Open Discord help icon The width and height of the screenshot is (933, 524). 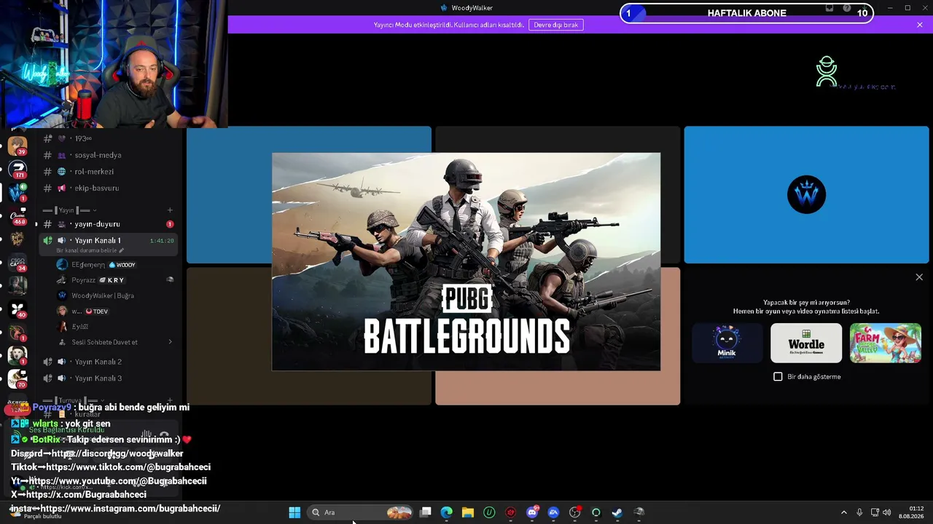click(x=846, y=8)
